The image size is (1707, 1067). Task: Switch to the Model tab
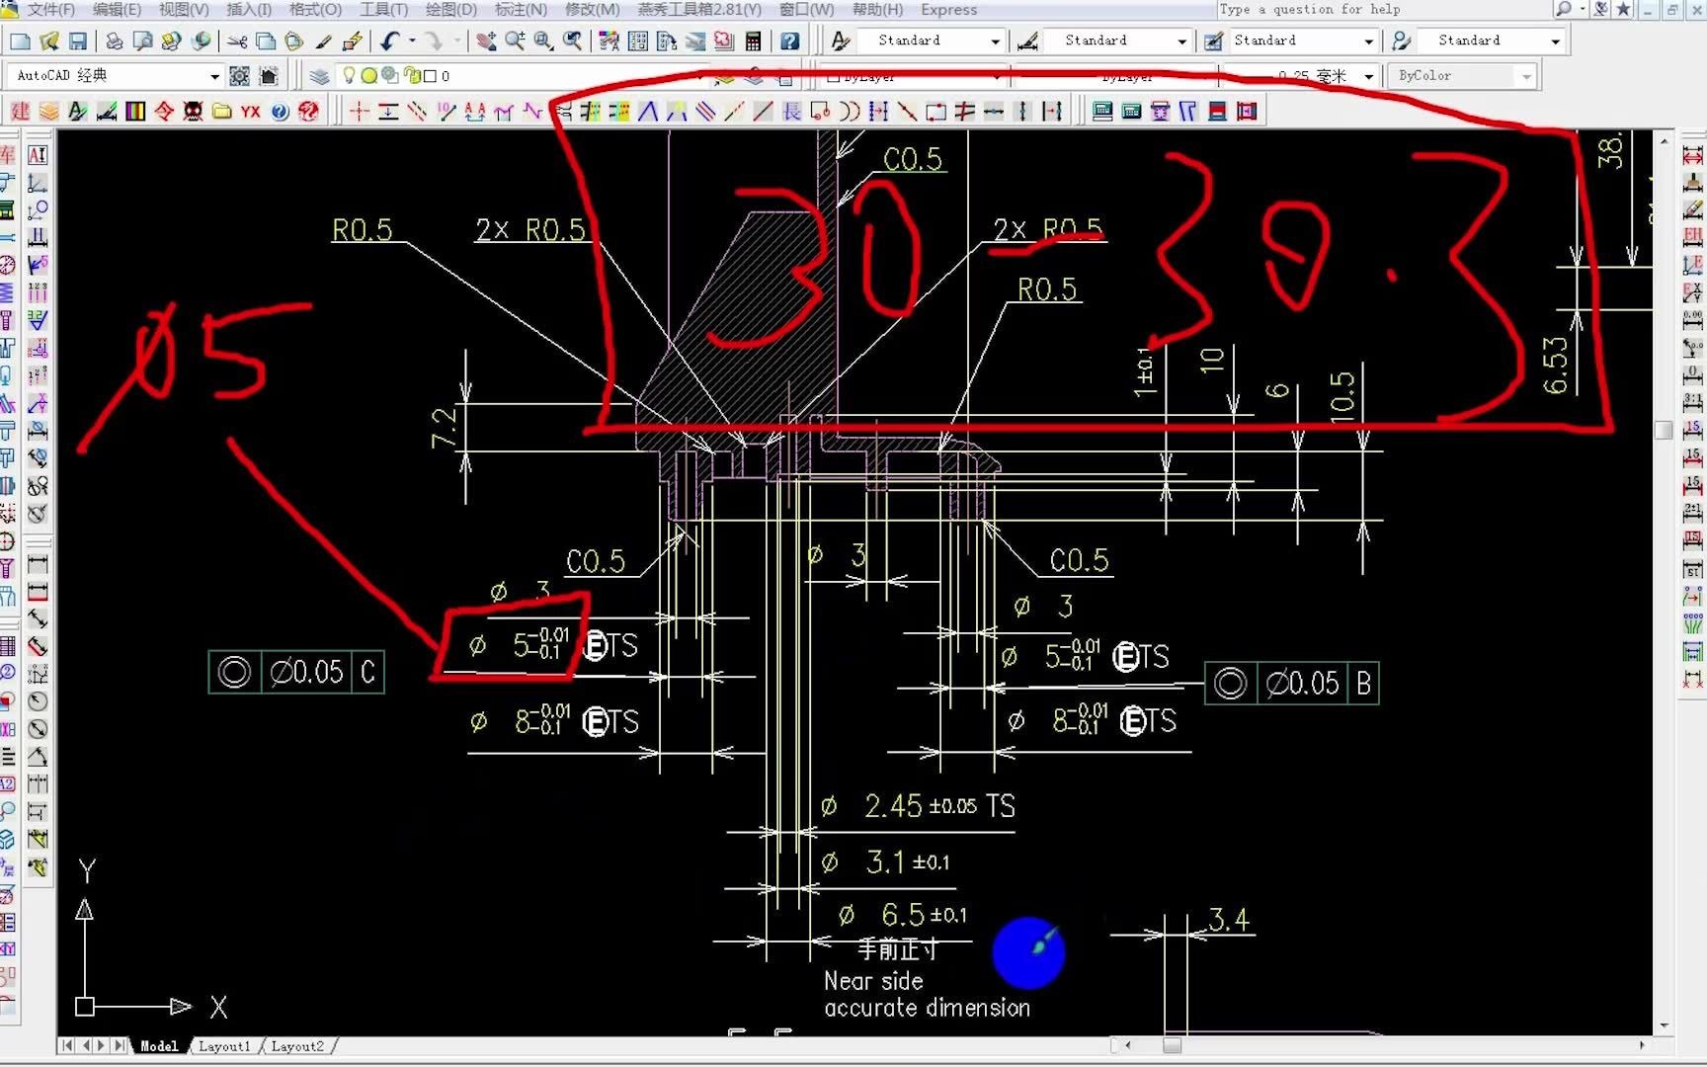click(159, 1045)
